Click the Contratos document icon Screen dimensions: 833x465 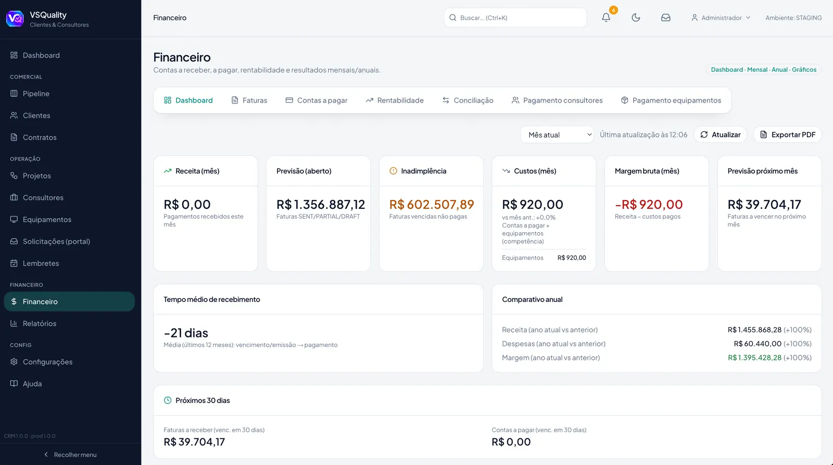[x=14, y=137]
